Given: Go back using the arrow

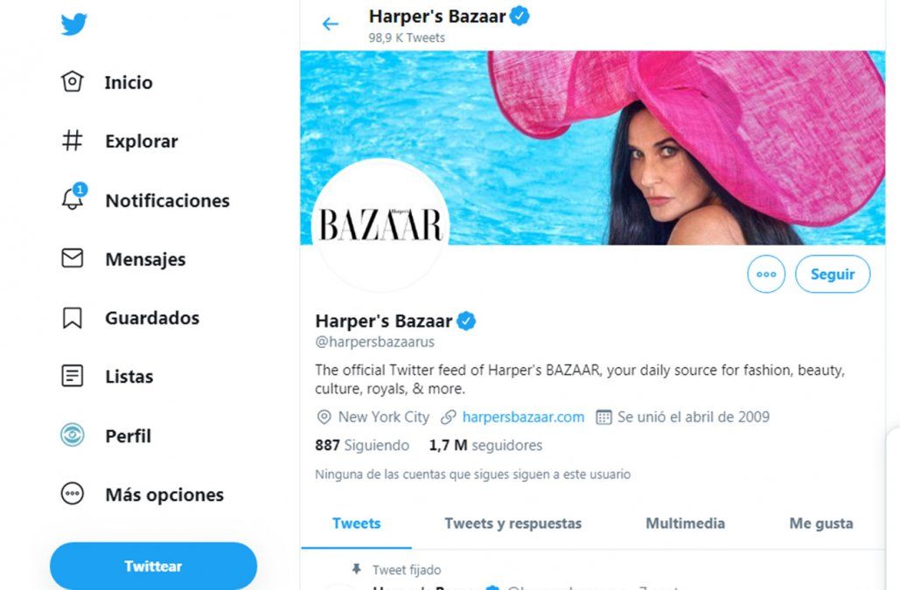Looking at the screenshot, I should click(x=330, y=24).
